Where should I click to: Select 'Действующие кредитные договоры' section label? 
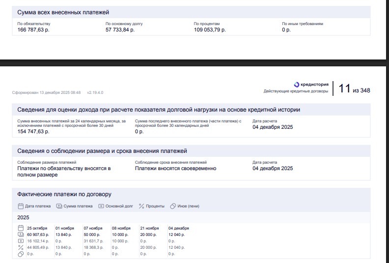(296, 91)
